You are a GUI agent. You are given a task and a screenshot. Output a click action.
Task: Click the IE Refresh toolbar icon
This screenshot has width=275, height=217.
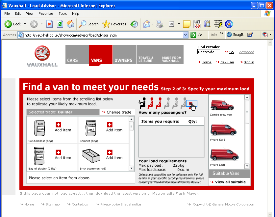point(60,24)
